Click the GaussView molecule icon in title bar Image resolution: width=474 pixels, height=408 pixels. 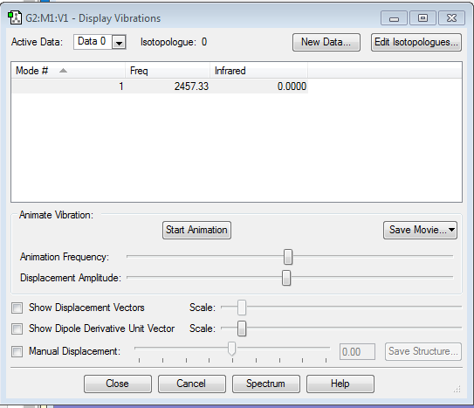[x=15, y=17]
